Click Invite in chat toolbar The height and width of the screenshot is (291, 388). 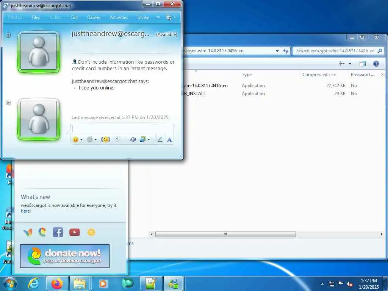click(143, 17)
